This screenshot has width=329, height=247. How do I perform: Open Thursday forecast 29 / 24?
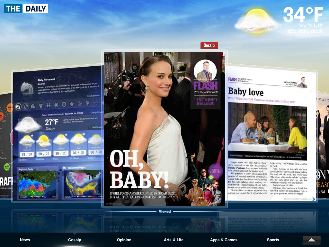pyautogui.click(x=44, y=146)
